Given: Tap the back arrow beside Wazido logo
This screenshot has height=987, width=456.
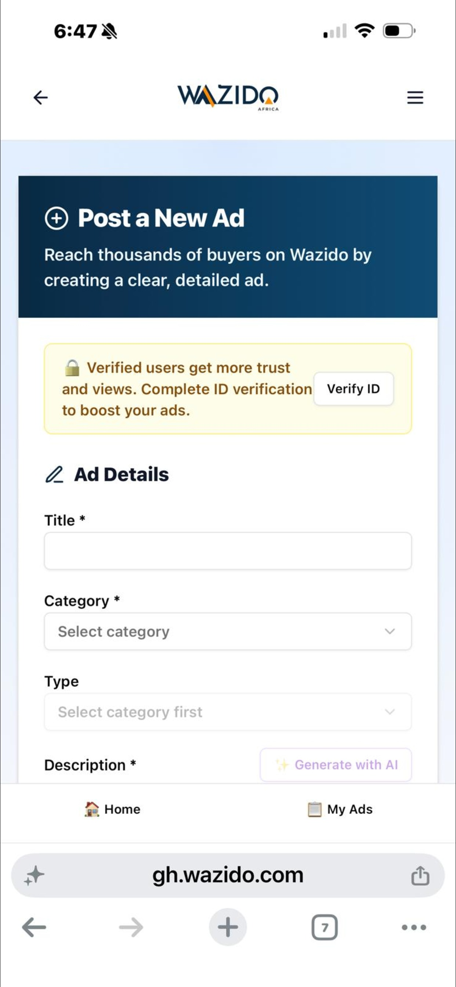Looking at the screenshot, I should click(x=41, y=97).
